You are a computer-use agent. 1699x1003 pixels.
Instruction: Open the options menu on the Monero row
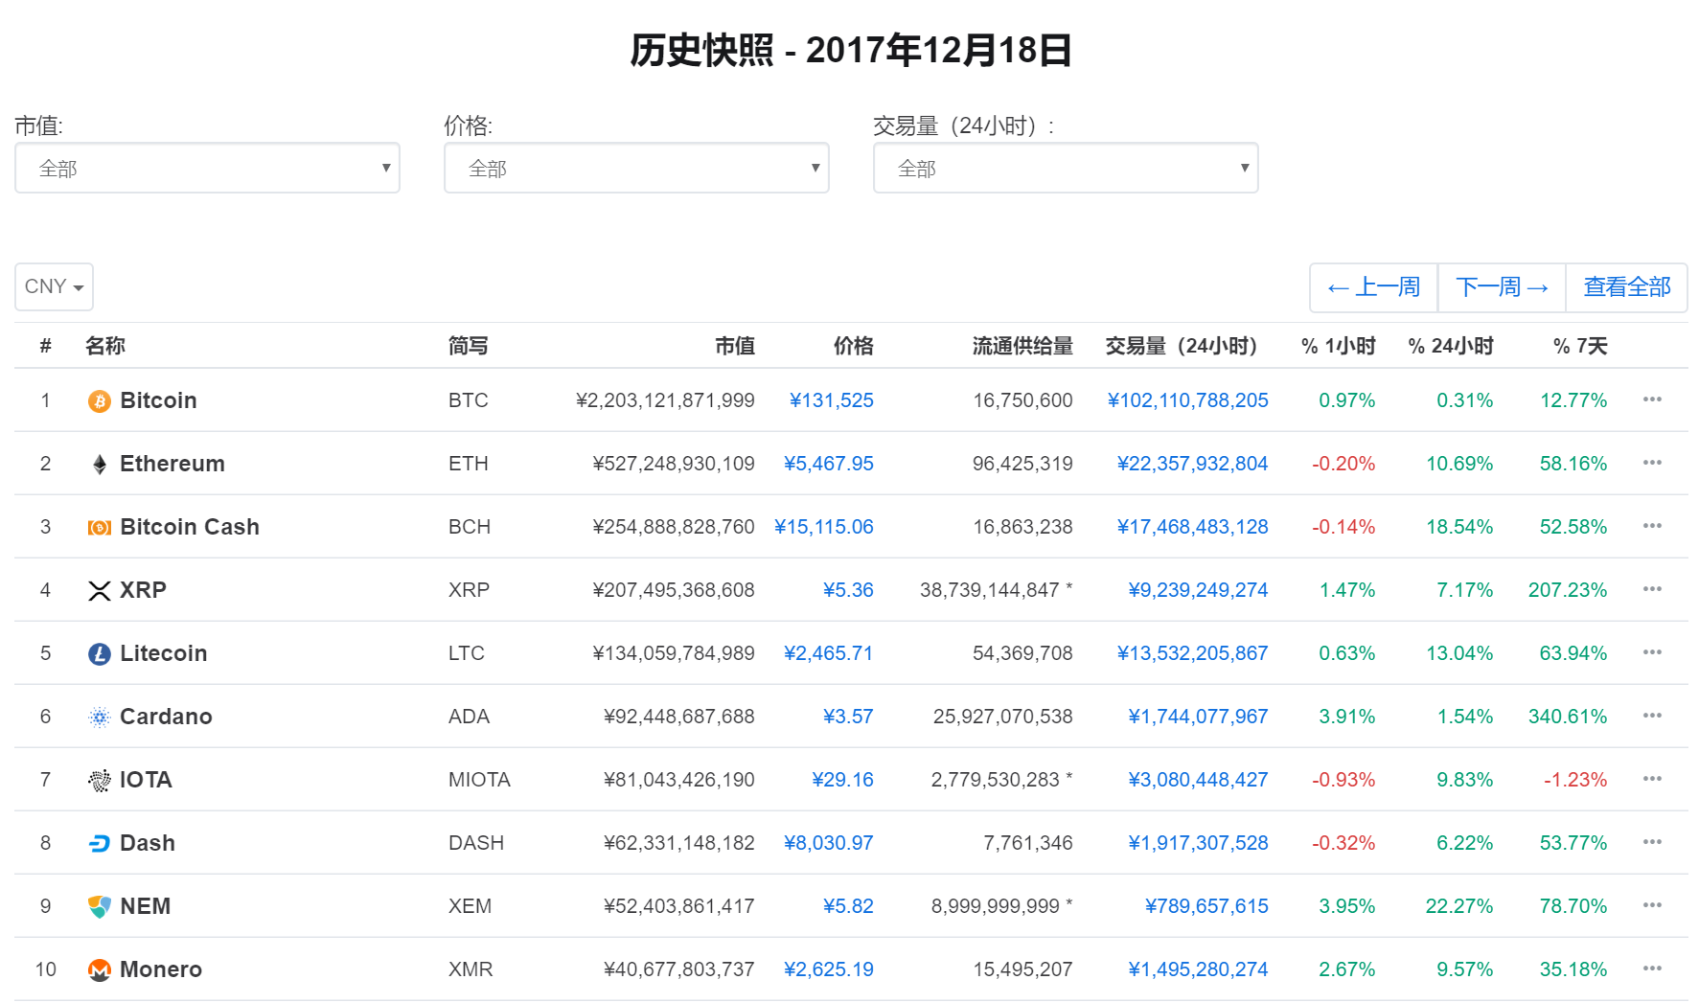coord(1652,969)
